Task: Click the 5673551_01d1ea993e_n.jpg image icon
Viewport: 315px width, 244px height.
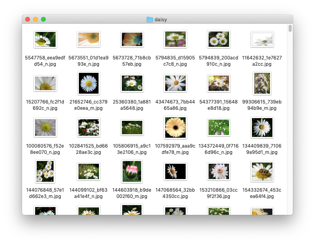Action: click(x=89, y=39)
